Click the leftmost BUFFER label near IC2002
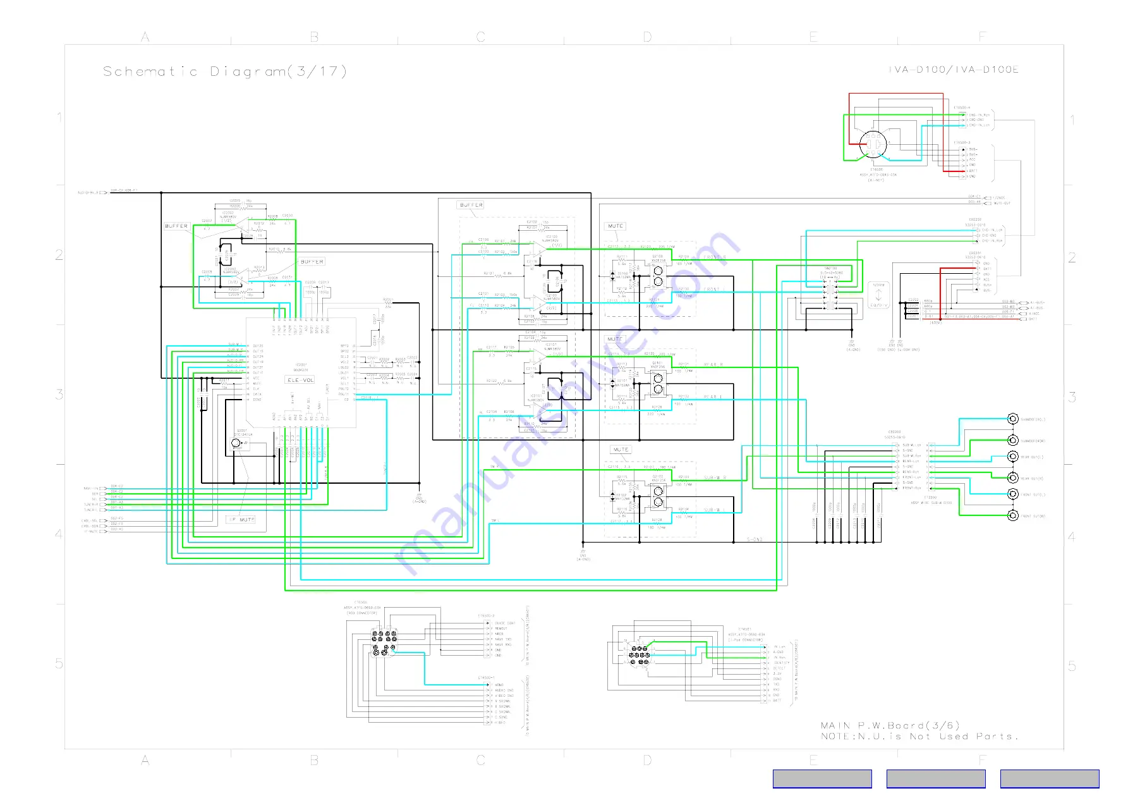 [176, 226]
